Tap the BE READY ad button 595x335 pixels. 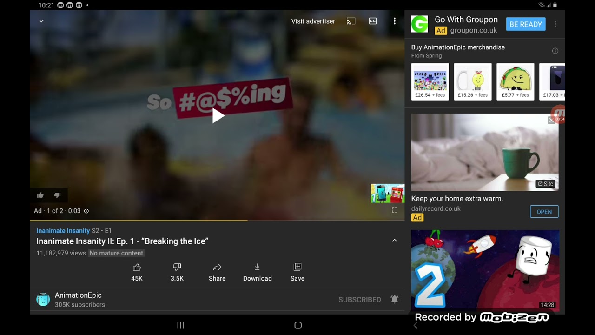point(525,24)
